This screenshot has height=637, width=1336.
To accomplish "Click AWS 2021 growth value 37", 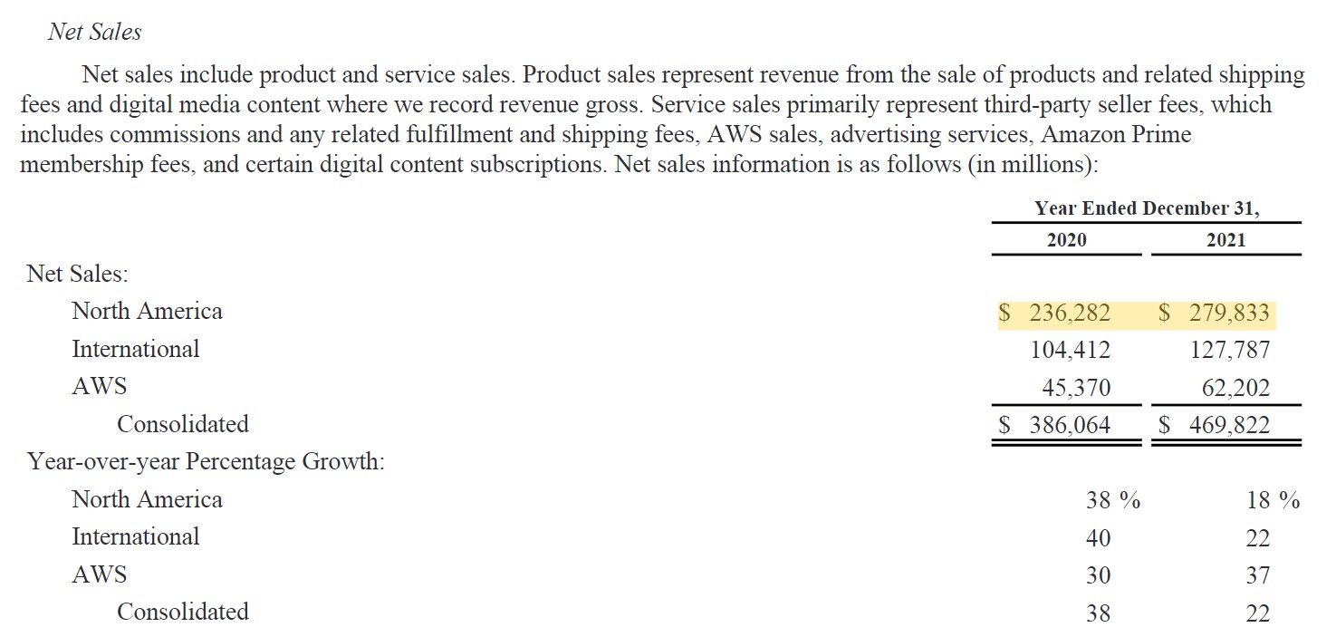I will tap(1258, 575).
